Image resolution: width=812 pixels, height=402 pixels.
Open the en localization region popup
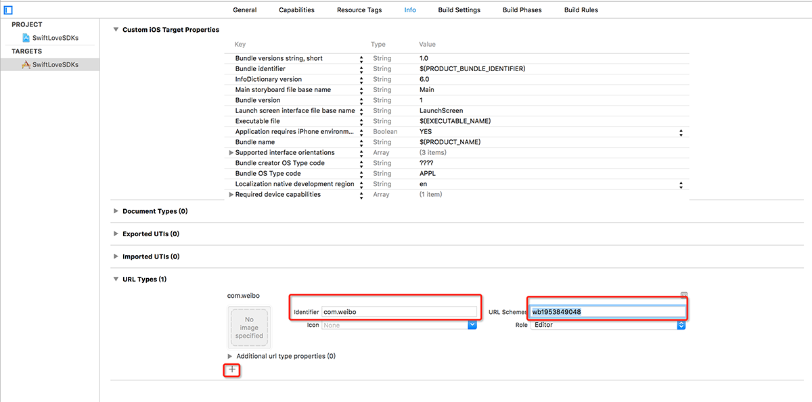click(x=681, y=184)
